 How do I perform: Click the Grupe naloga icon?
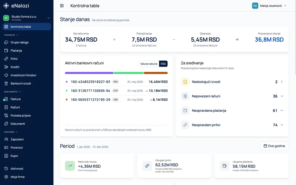coord(6,42)
